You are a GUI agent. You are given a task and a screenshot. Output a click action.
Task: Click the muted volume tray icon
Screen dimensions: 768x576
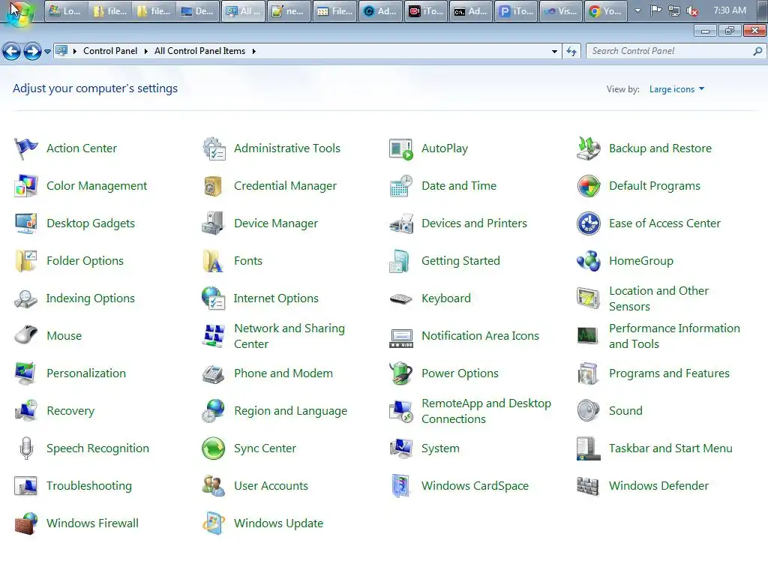692,10
